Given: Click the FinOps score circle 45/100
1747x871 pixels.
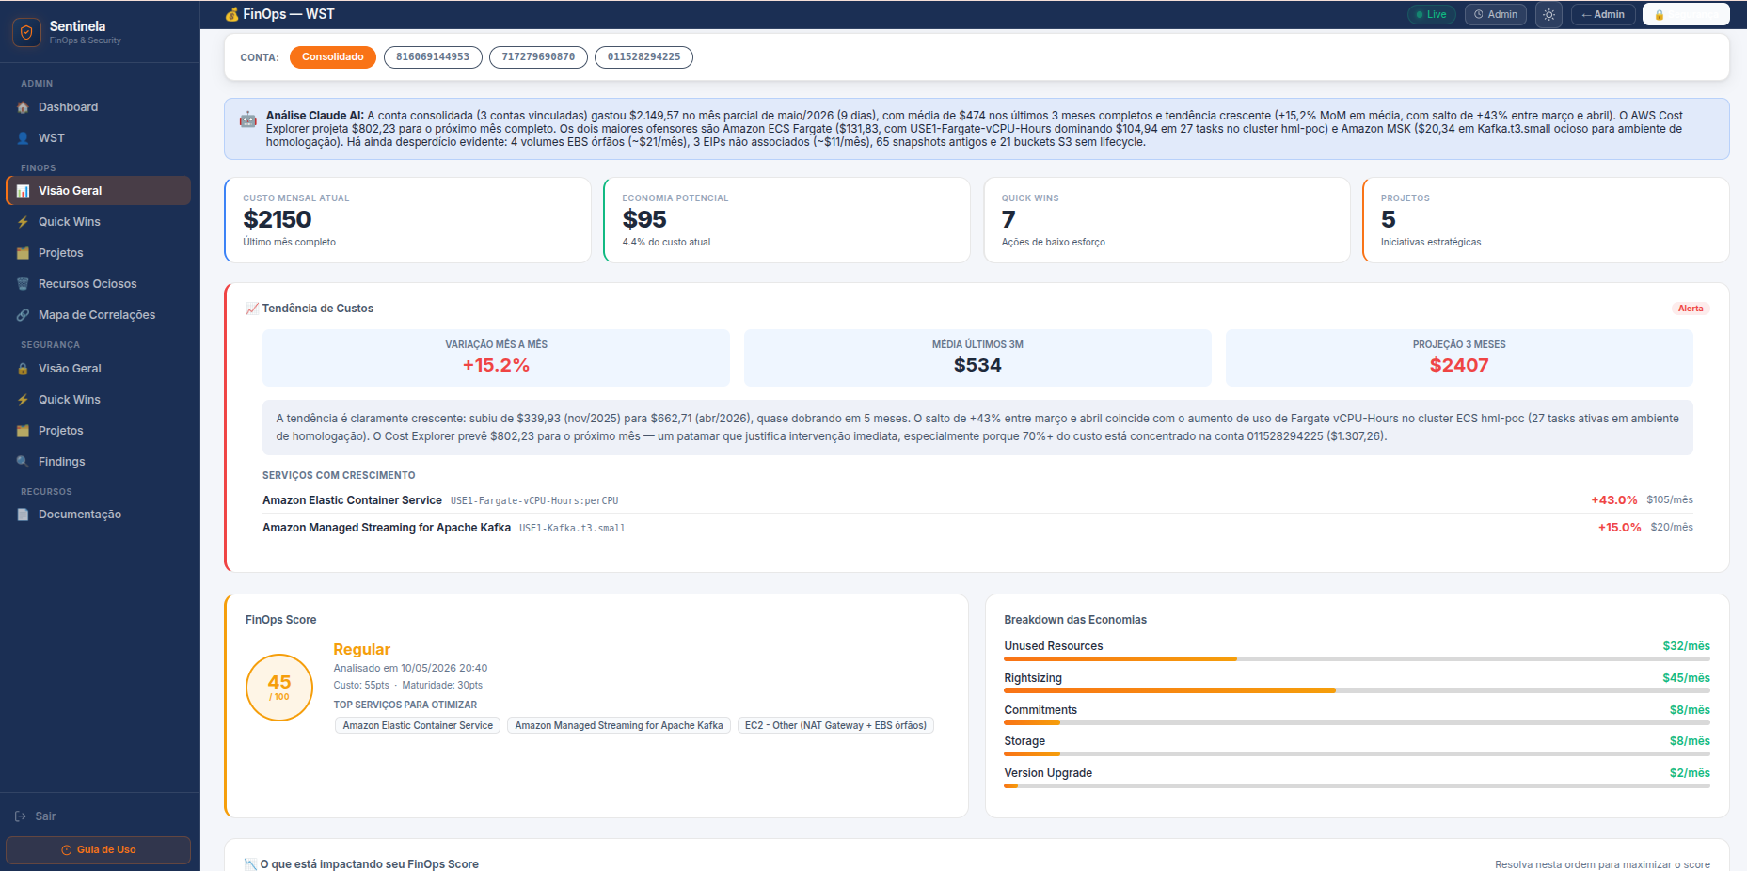Looking at the screenshot, I should 279,688.
